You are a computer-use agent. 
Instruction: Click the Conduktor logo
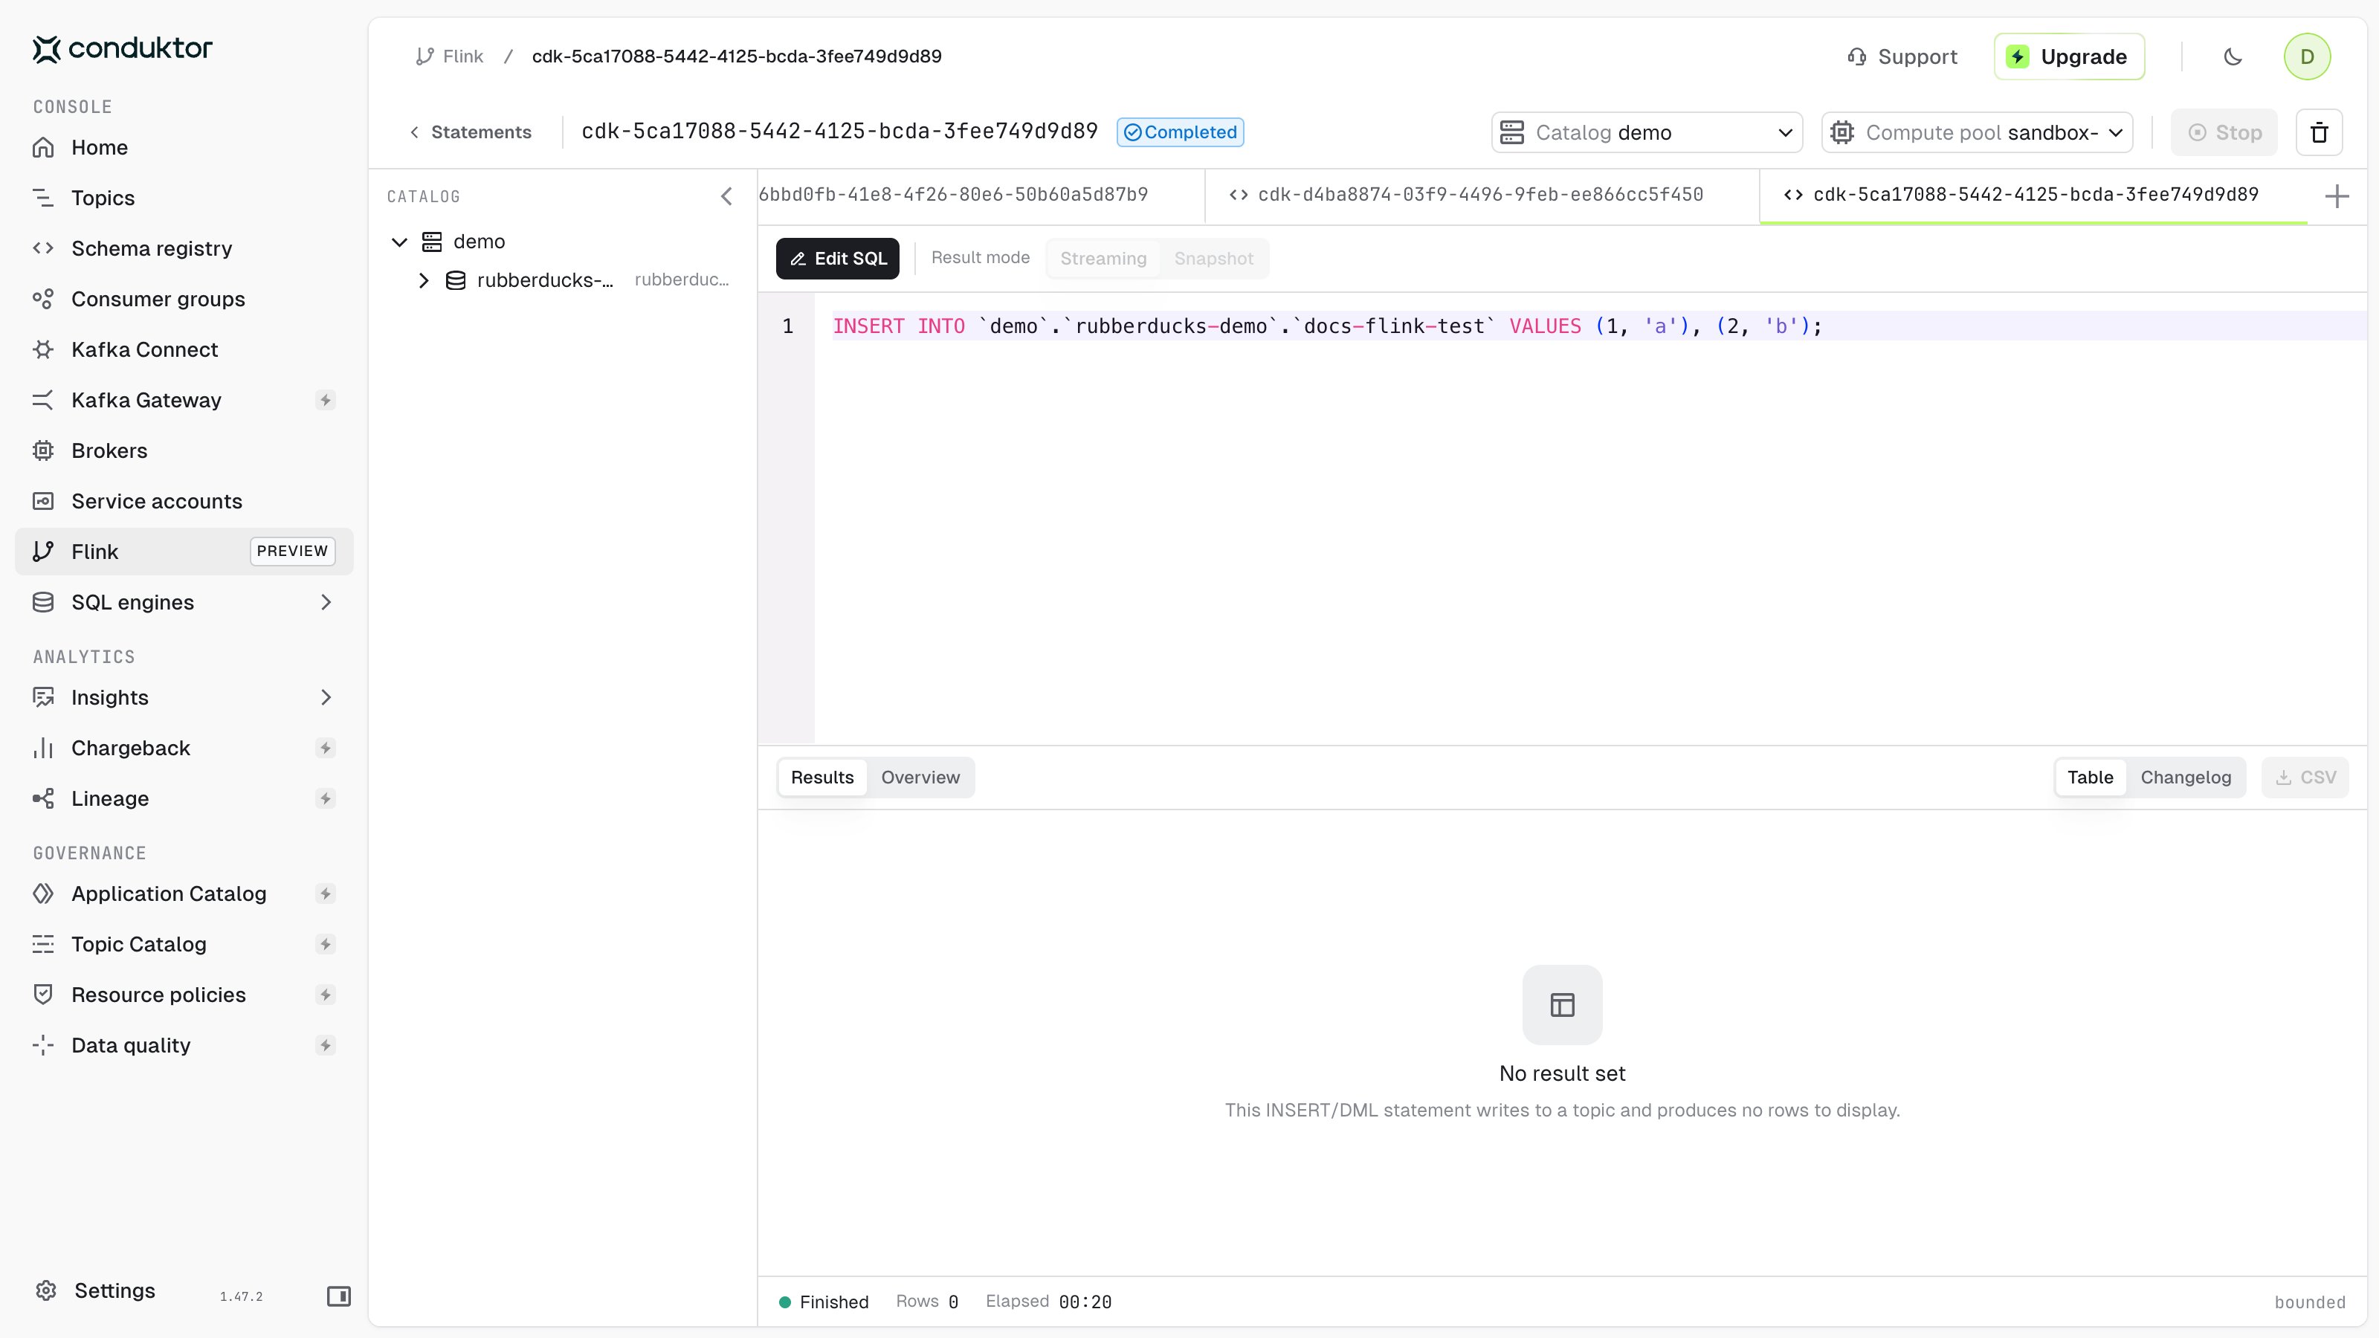(123, 48)
